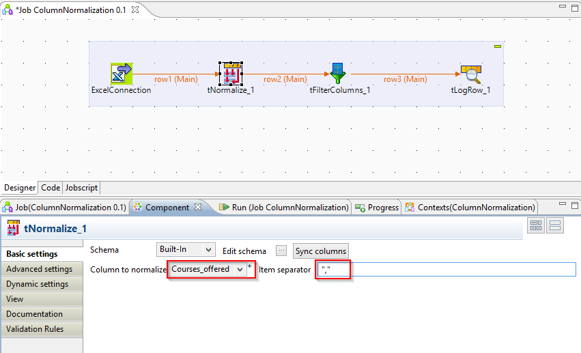
Task: Click the Sync columns button
Action: coord(320,251)
